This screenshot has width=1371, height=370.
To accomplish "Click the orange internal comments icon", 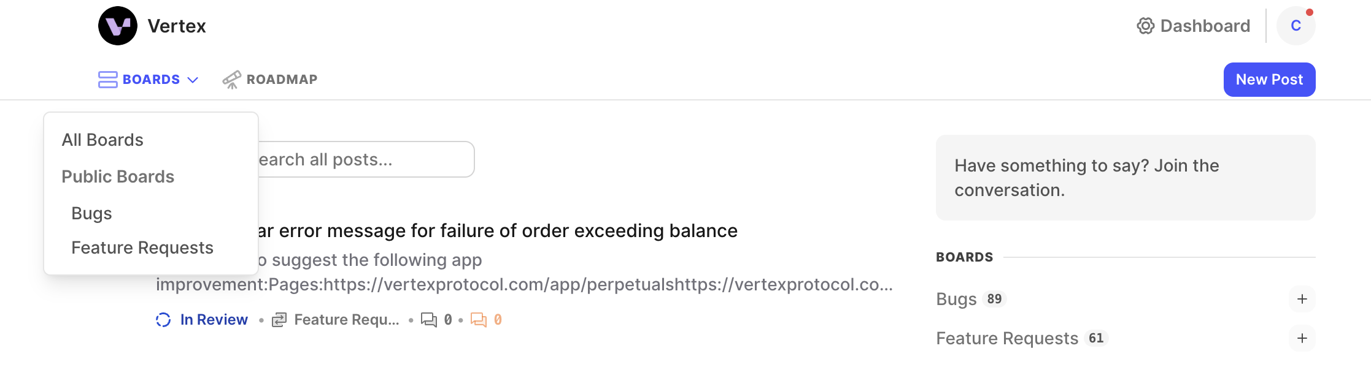I will pyautogui.click(x=479, y=320).
